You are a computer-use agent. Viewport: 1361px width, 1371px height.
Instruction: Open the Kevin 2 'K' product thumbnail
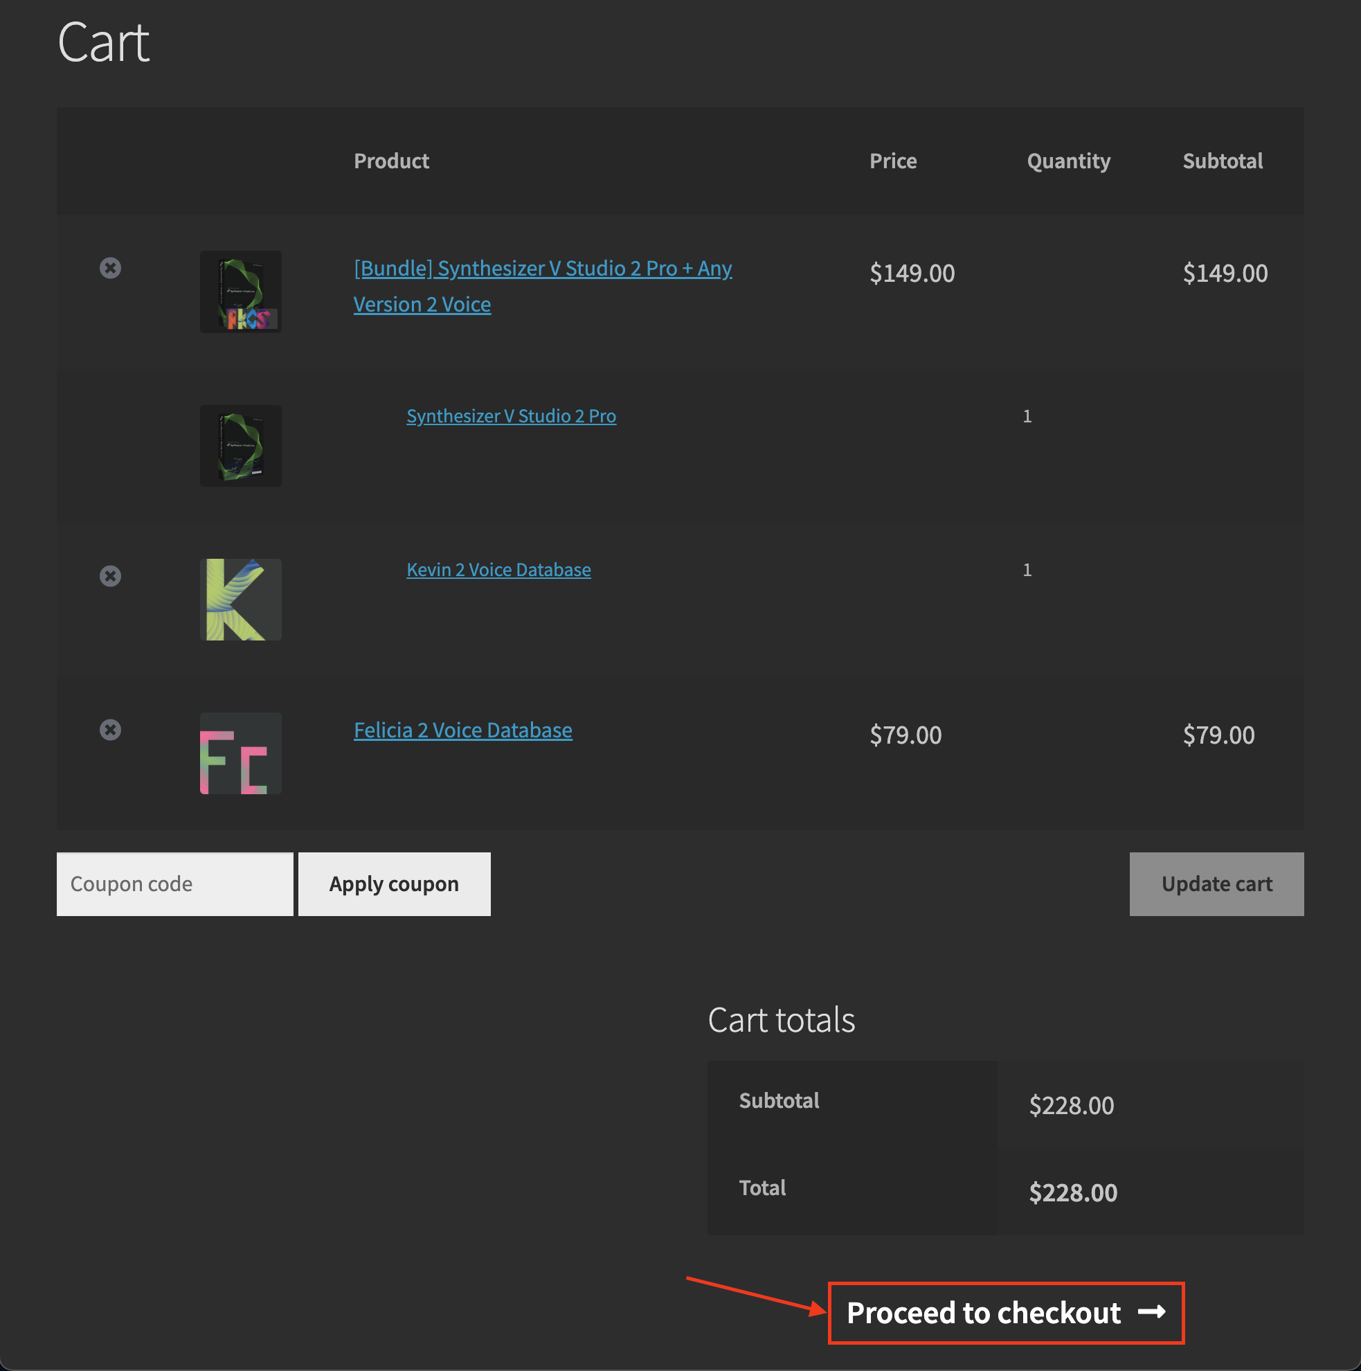click(240, 600)
